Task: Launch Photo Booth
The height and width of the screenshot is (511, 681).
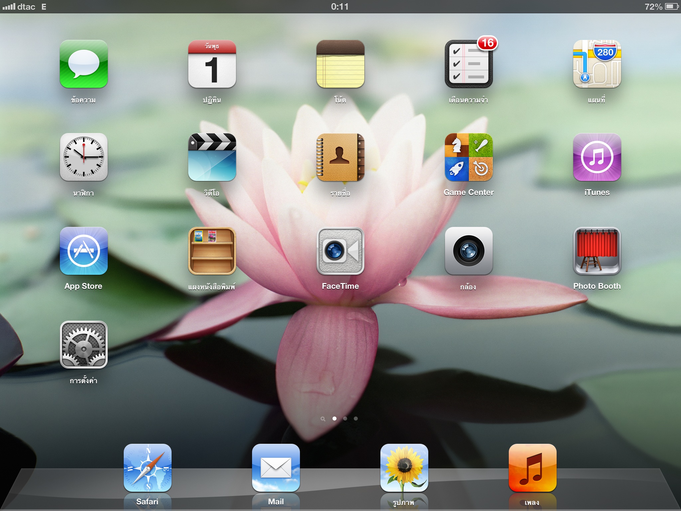Action: coord(597,251)
